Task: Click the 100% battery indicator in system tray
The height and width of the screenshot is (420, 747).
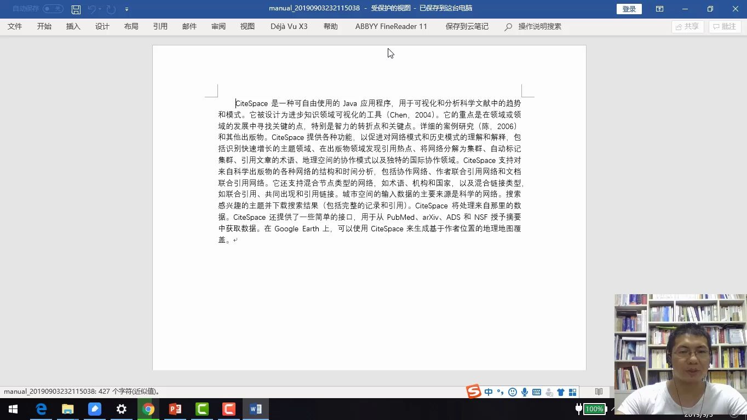Action: click(x=594, y=409)
